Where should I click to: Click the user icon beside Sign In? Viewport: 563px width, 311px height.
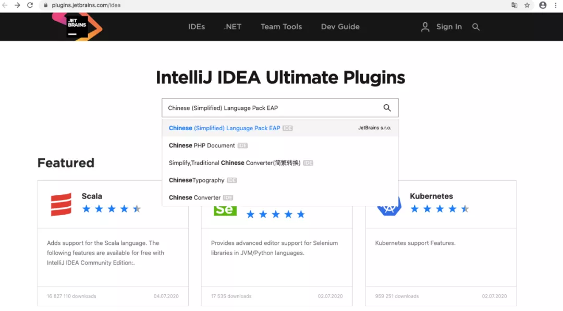425,27
